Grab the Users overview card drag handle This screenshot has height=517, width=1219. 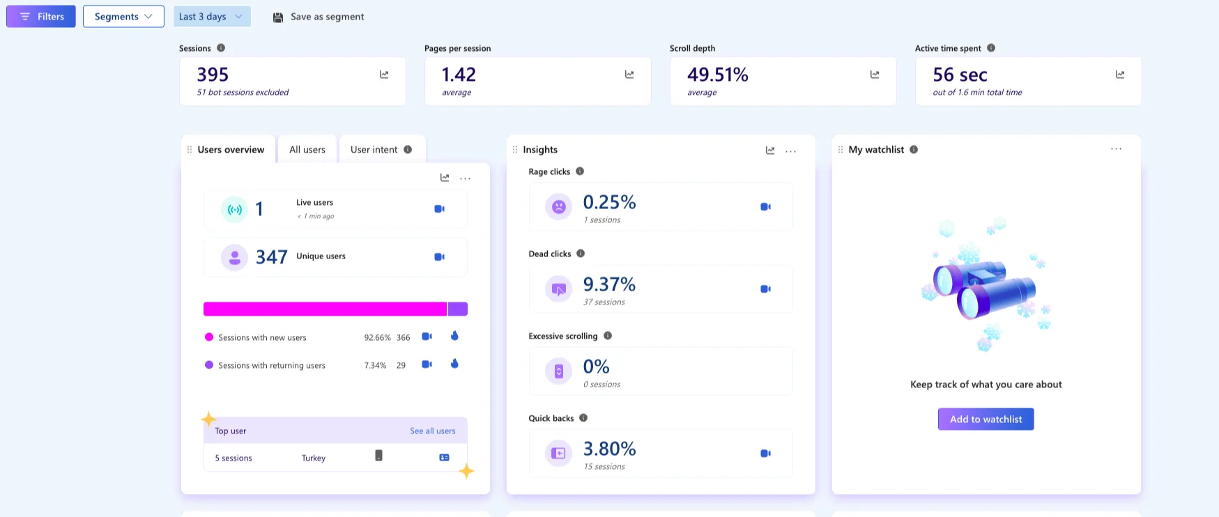pos(190,150)
